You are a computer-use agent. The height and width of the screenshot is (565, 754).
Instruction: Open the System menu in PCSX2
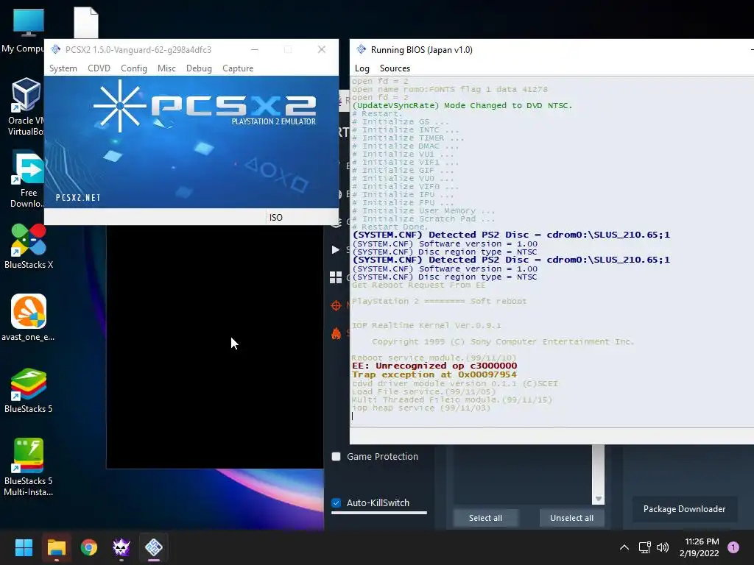[x=63, y=68]
